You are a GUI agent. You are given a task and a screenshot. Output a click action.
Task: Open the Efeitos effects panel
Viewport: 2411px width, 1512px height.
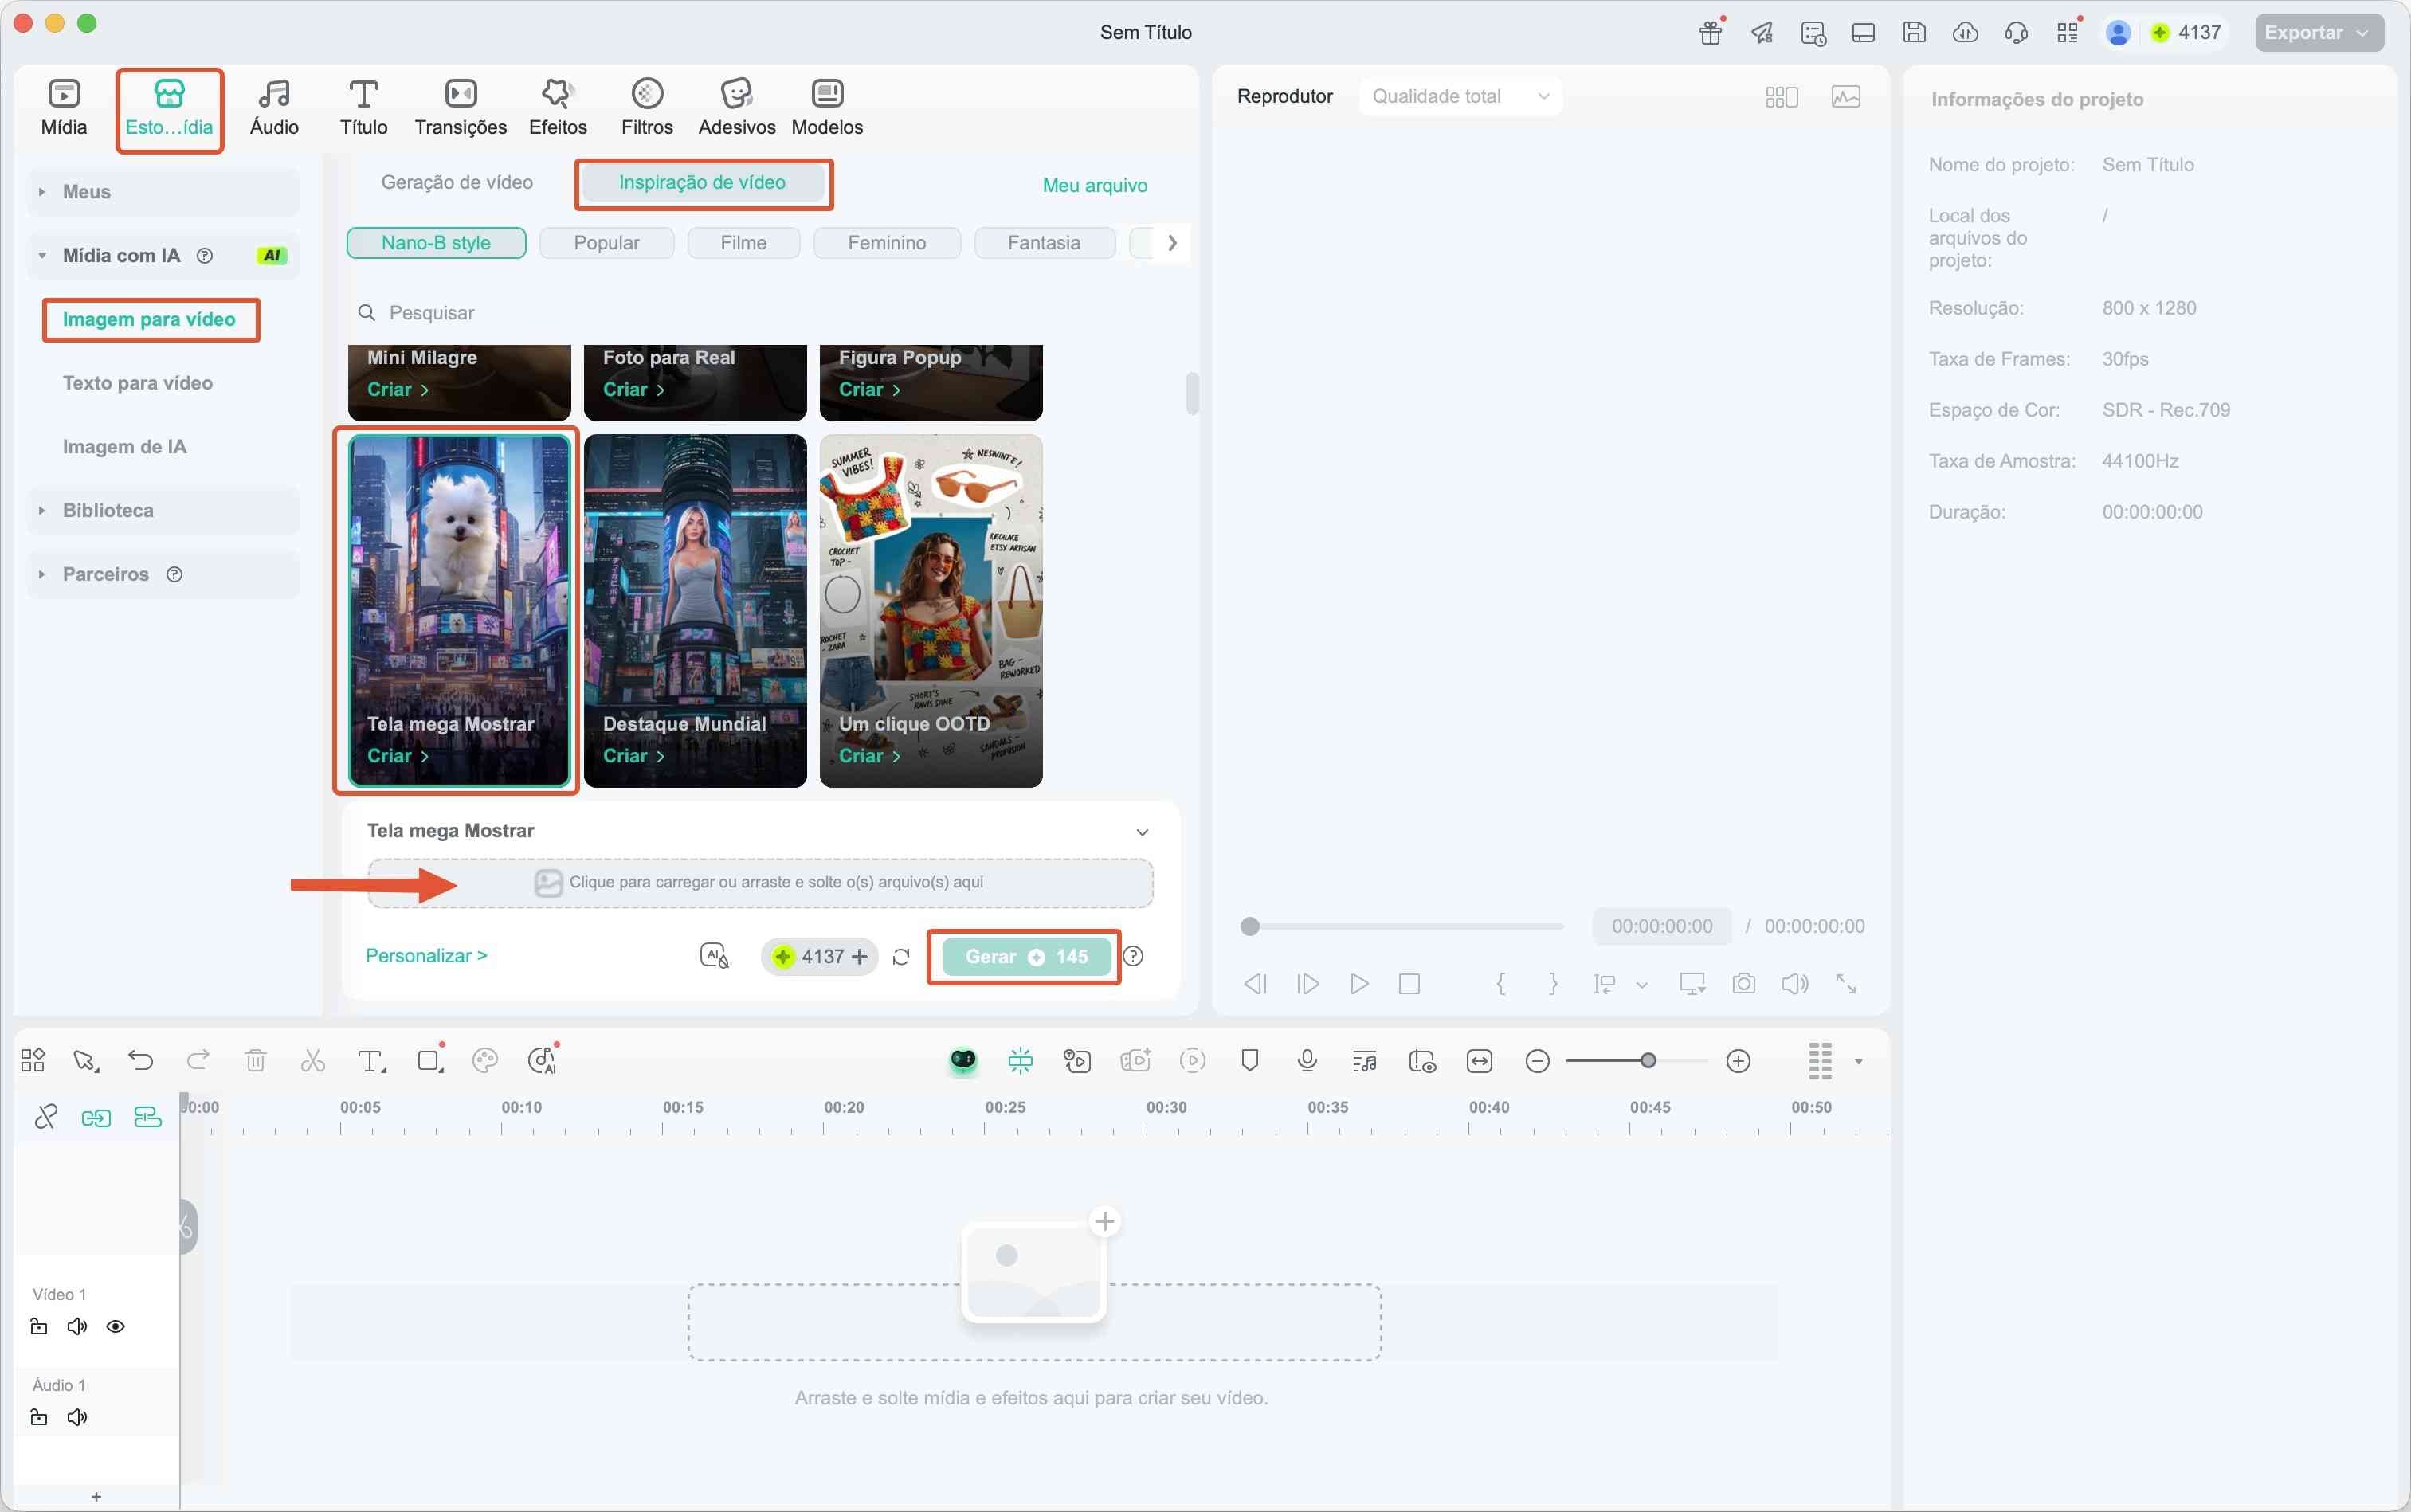pos(557,107)
